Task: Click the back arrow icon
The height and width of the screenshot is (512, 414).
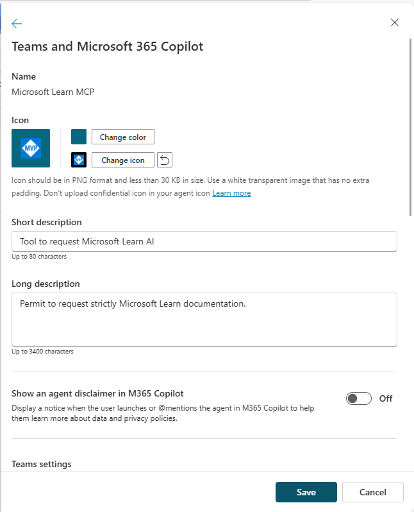Action: coord(17,24)
